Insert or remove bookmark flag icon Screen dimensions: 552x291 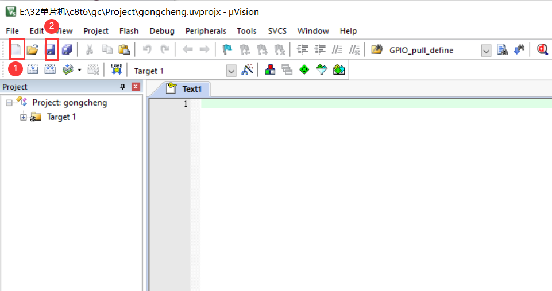tap(227, 49)
